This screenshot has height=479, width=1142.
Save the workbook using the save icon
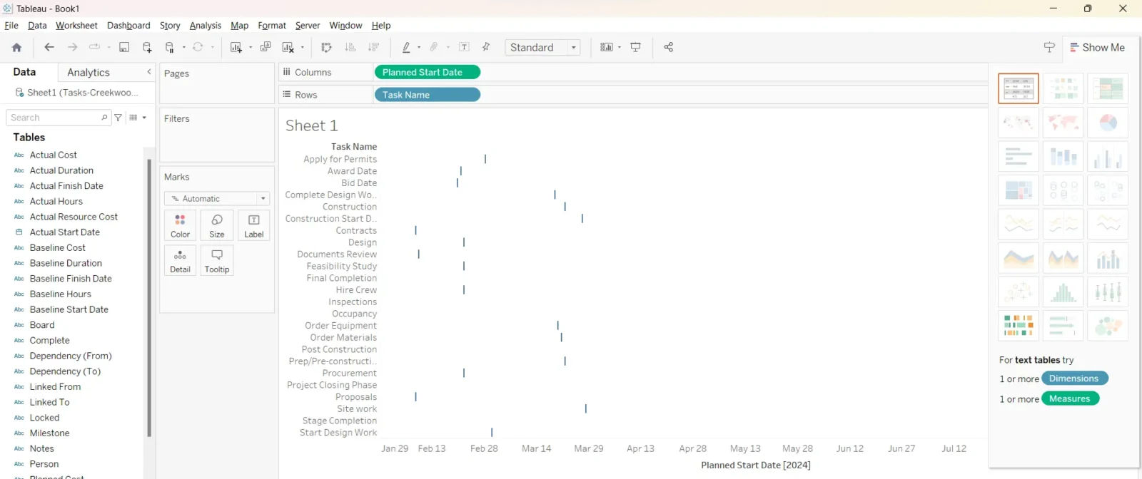[124, 47]
